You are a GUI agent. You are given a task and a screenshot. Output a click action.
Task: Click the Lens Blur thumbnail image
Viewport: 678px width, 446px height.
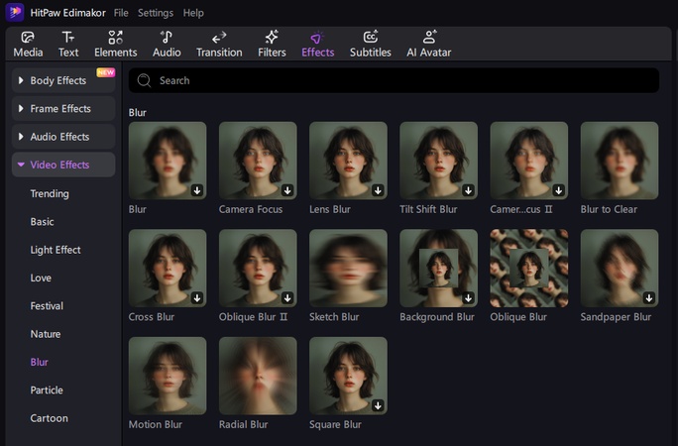[348, 161]
